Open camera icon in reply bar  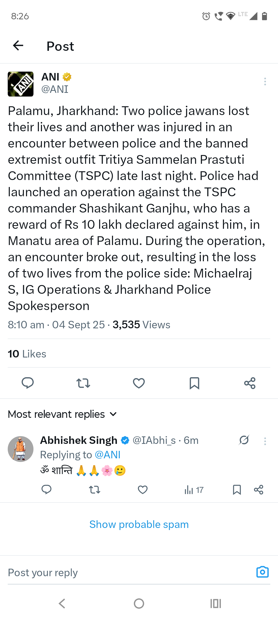(x=262, y=572)
